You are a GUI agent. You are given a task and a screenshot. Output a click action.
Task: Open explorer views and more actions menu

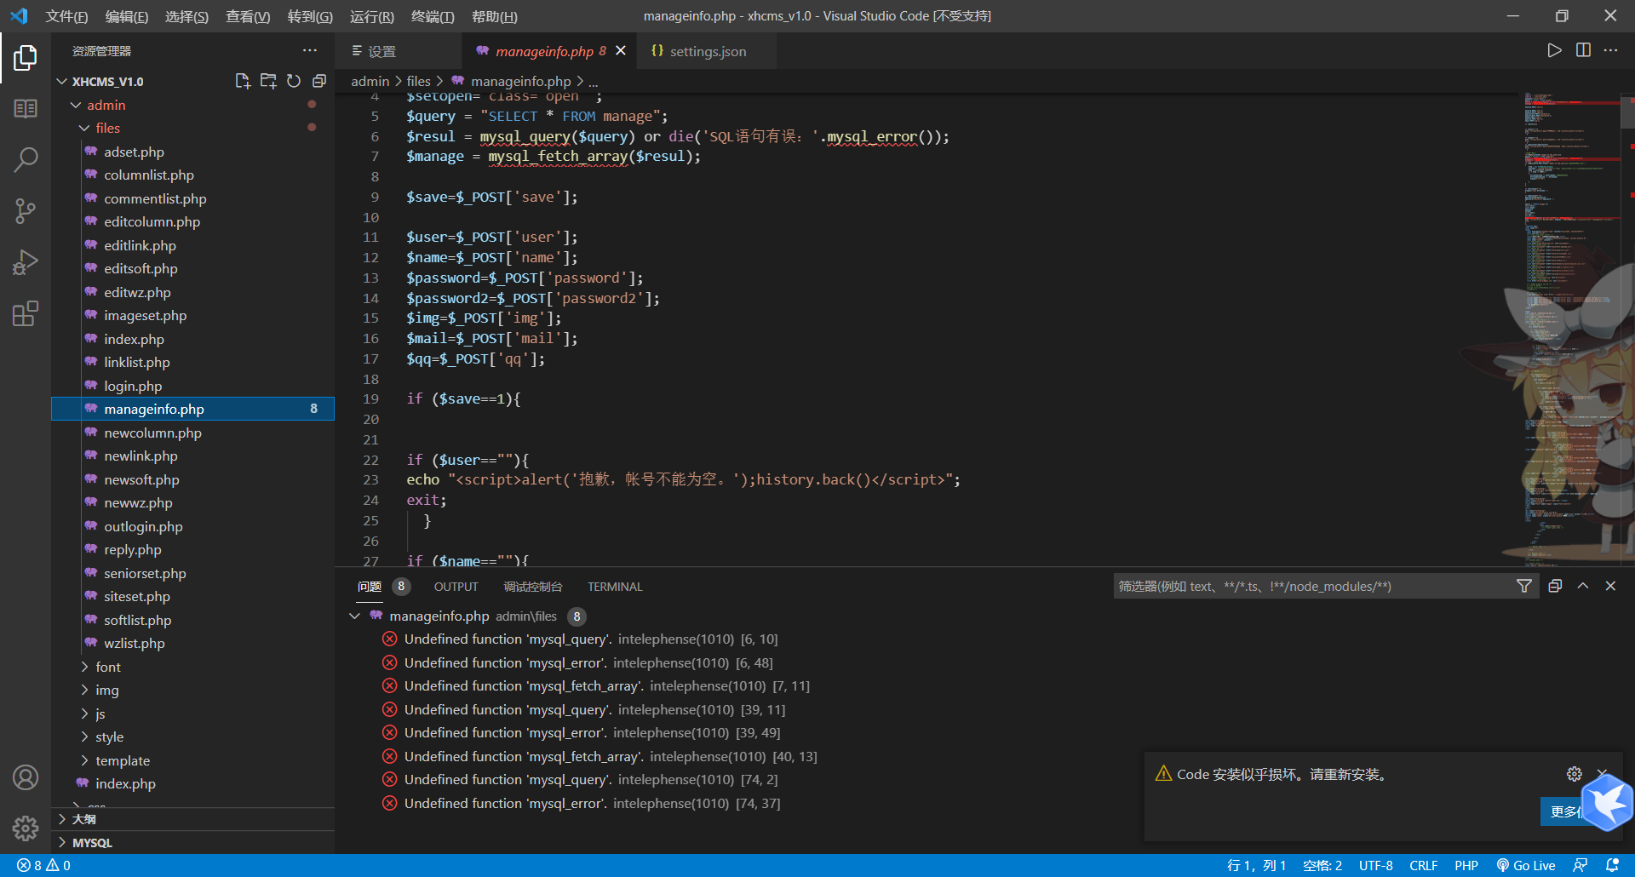pyautogui.click(x=310, y=50)
